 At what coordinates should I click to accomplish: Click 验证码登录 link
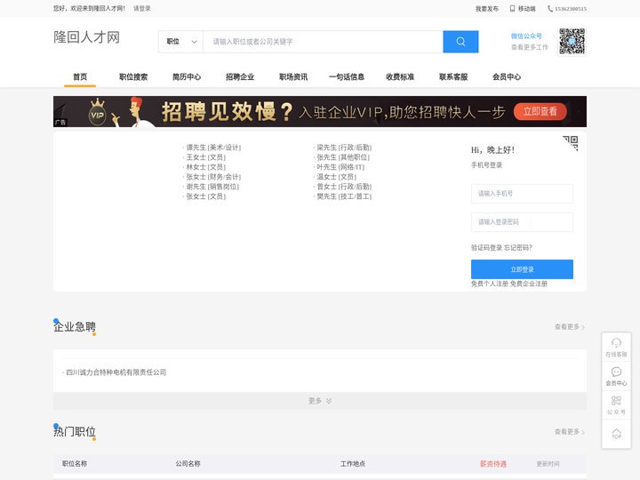point(486,248)
